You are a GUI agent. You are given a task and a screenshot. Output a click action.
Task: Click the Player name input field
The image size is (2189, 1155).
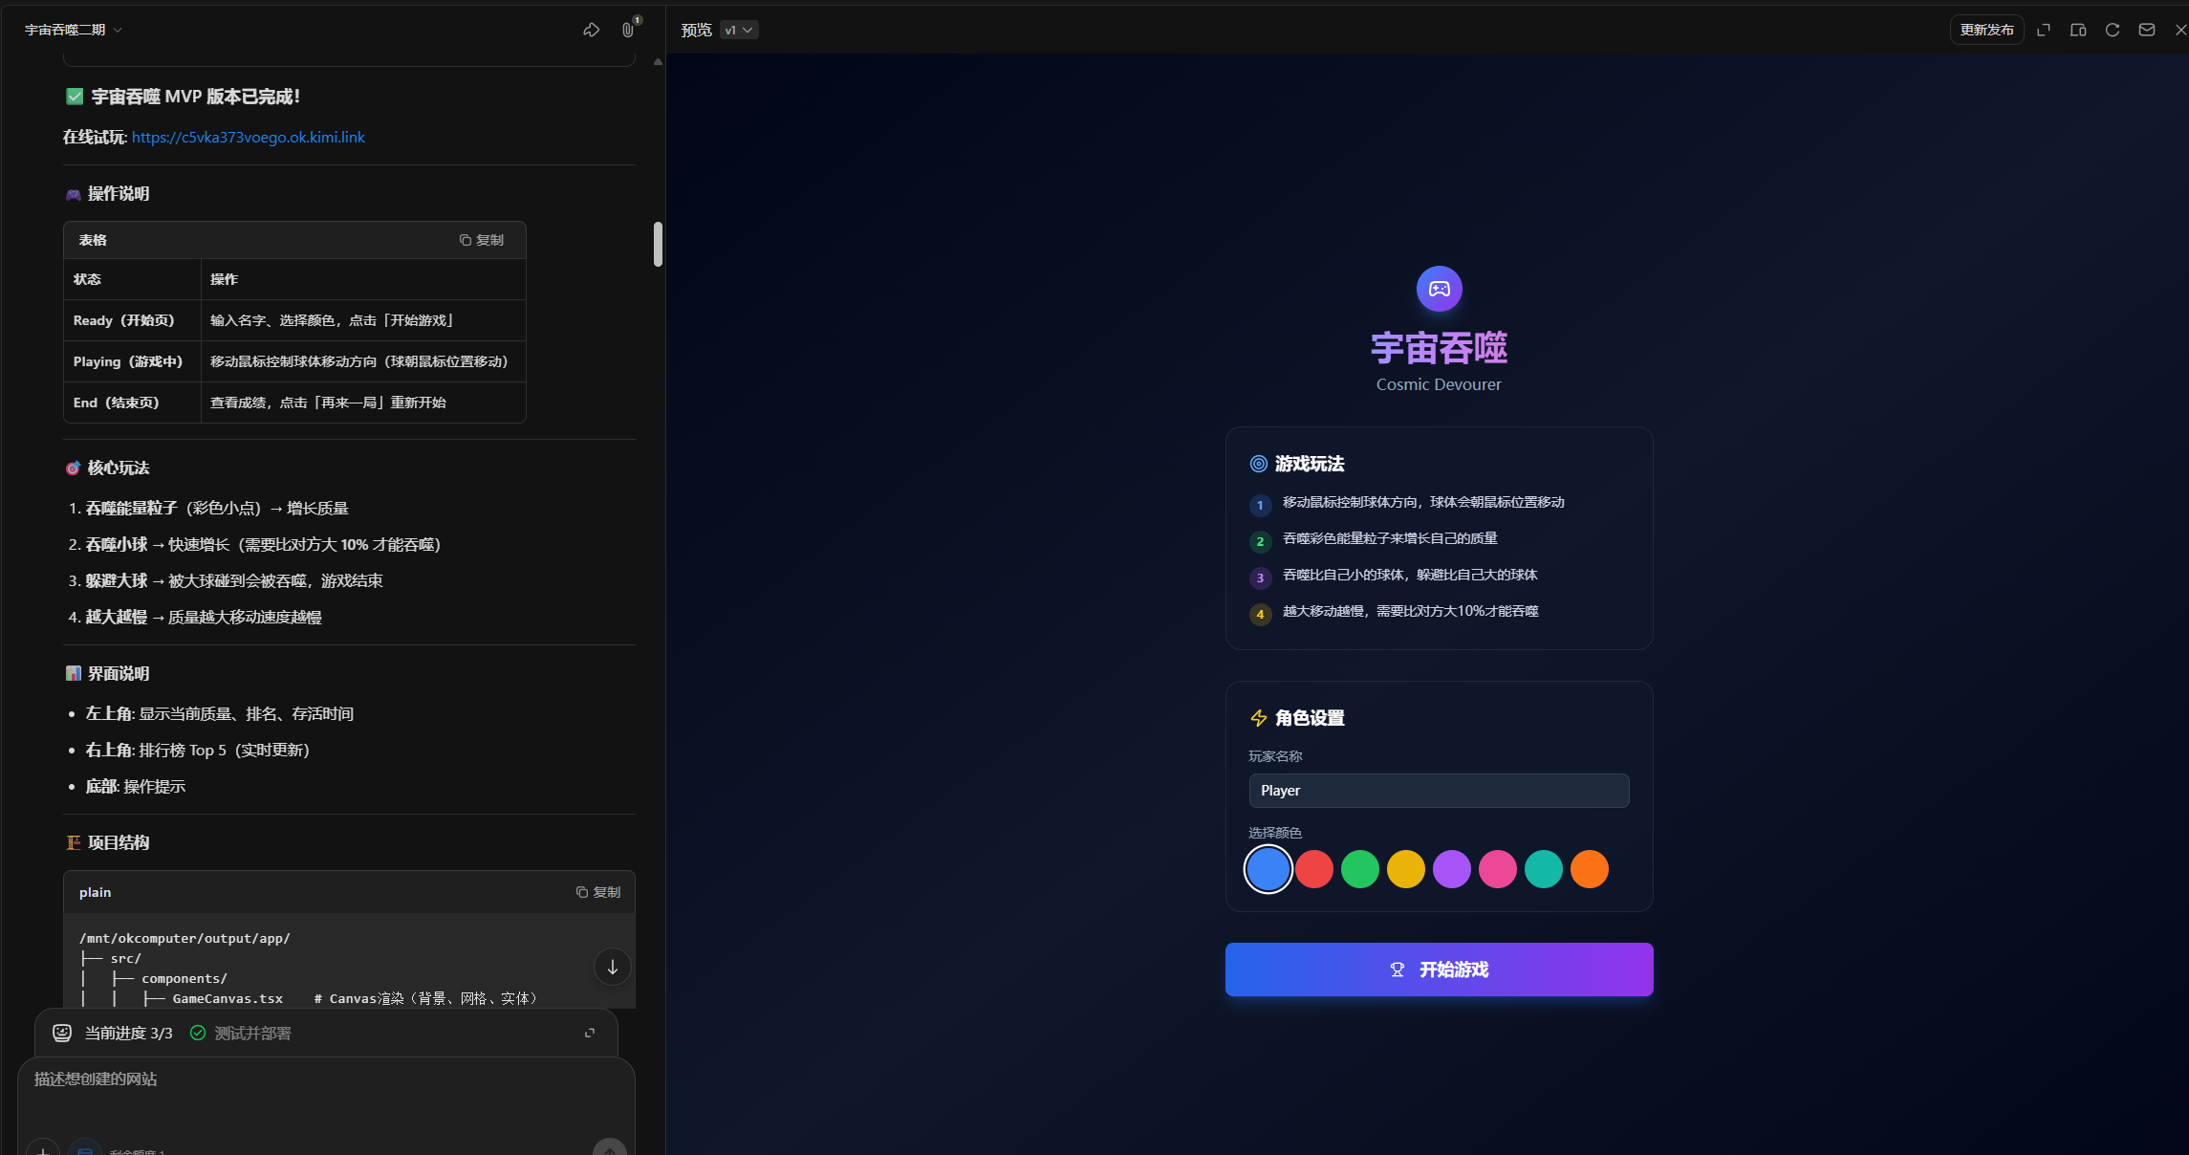(1439, 791)
